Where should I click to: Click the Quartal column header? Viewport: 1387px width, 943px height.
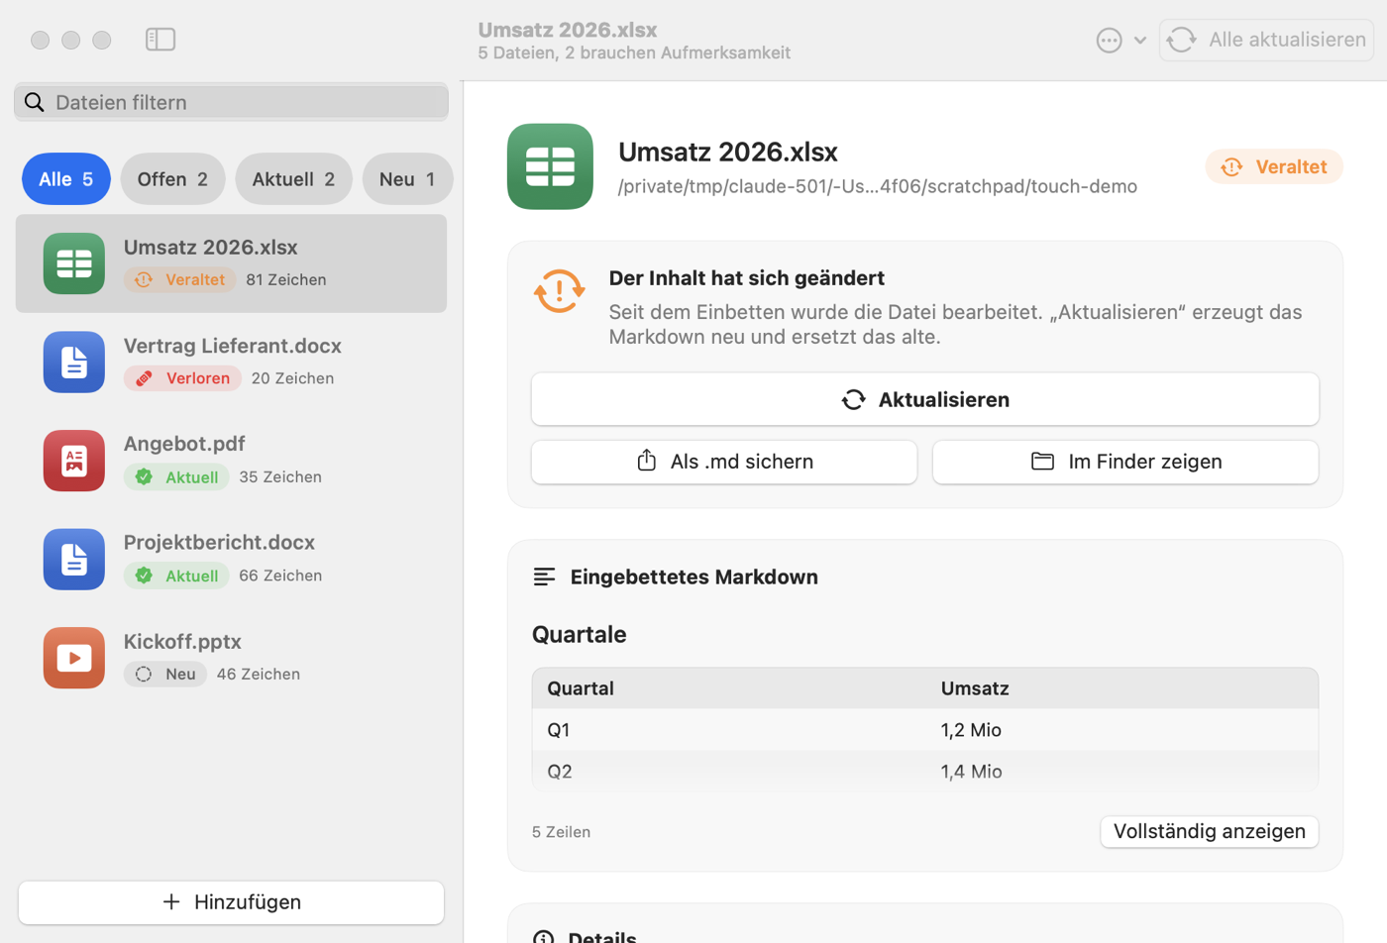click(581, 688)
